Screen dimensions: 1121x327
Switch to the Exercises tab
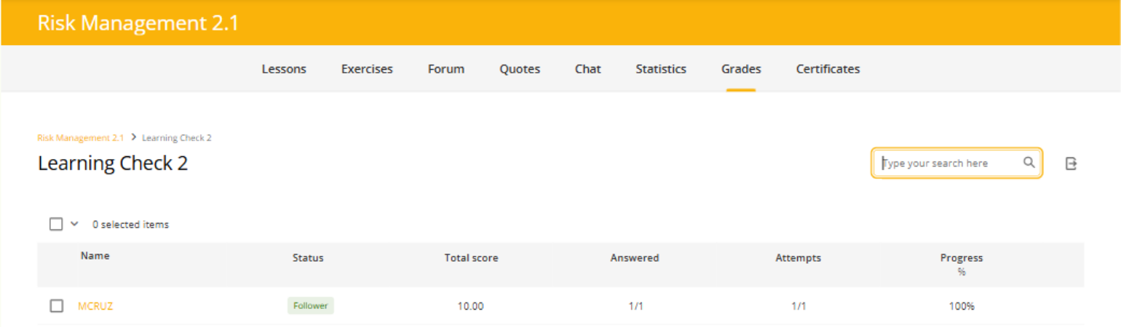(367, 69)
